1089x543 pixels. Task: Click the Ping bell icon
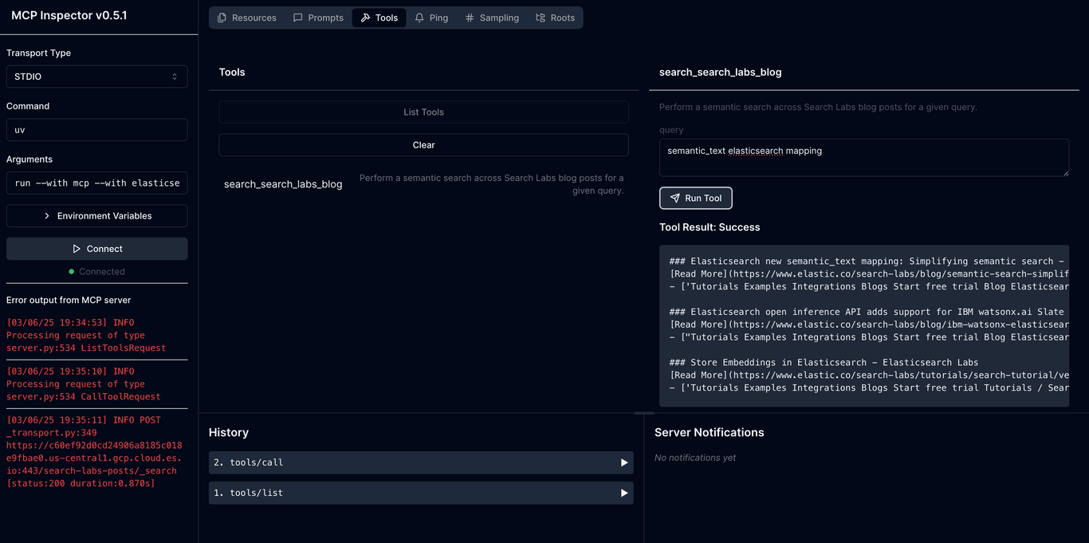click(419, 18)
